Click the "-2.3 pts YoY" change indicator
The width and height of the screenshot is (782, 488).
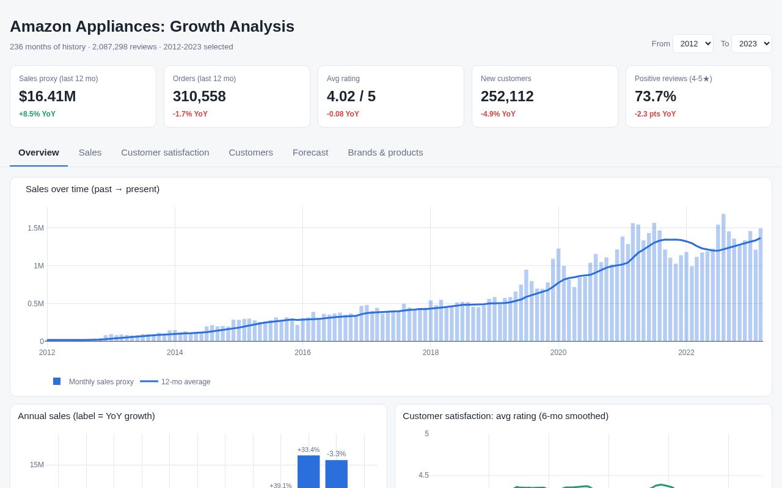[656, 114]
